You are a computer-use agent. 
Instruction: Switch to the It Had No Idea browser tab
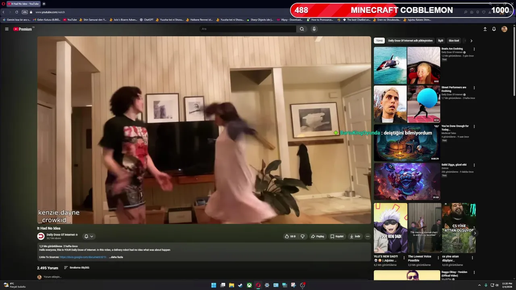tap(23, 4)
